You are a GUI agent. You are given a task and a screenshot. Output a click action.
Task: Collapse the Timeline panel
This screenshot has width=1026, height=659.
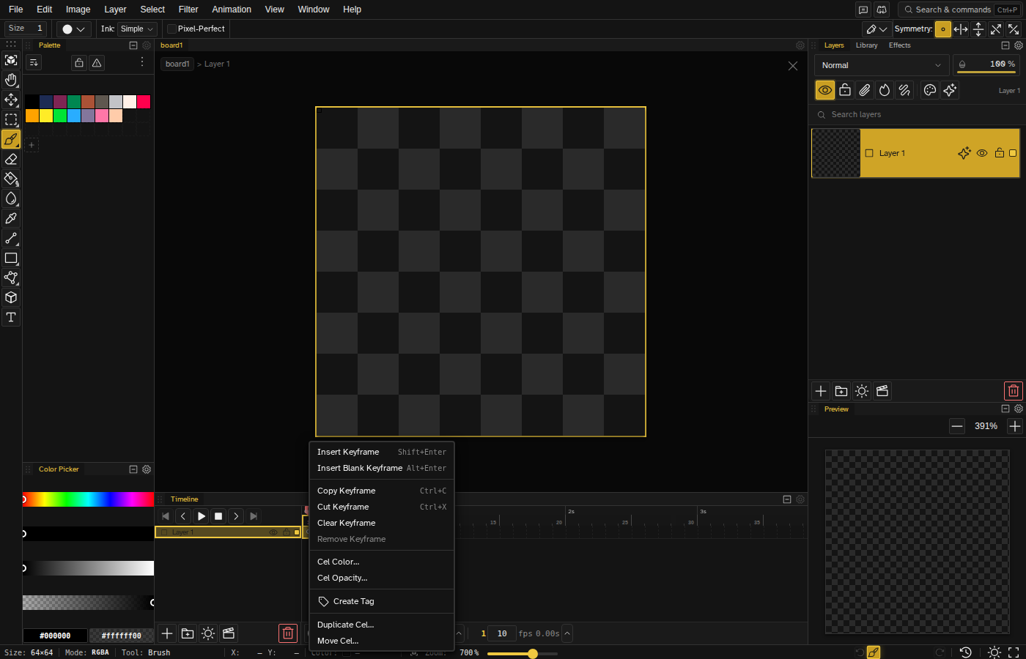click(x=787, y=499)
